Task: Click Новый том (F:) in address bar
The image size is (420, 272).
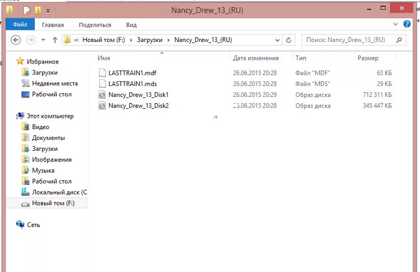Action: click(x=103, y=40)
